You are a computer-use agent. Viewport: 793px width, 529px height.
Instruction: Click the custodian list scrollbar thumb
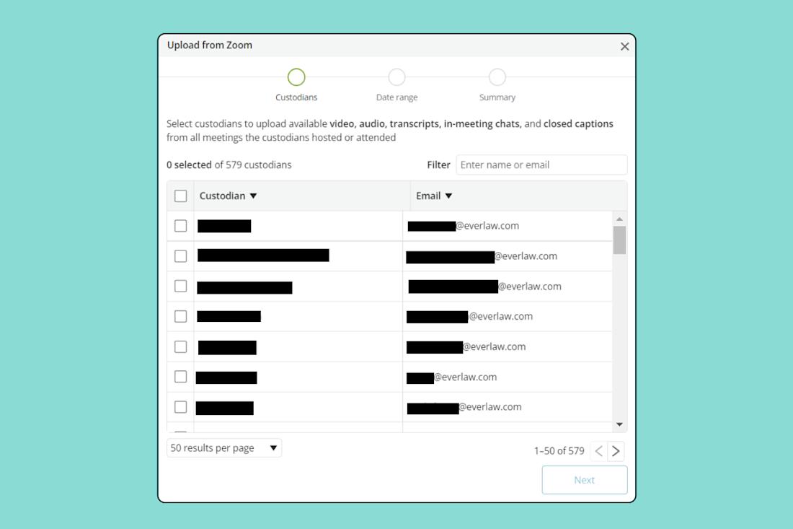[619, 240]
